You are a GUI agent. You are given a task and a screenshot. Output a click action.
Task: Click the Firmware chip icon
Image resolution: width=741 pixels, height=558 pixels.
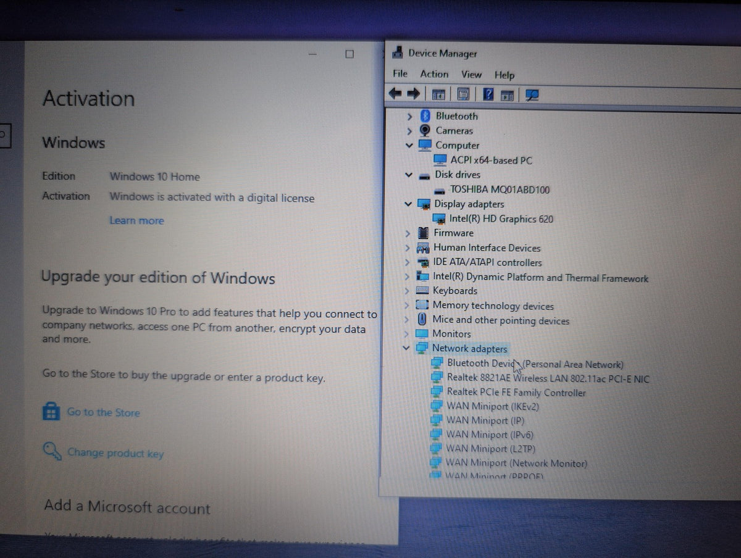click(424, 233)
